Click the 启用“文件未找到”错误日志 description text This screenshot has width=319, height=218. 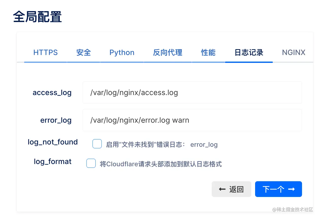pyautogui.click(x=146, y=145)
